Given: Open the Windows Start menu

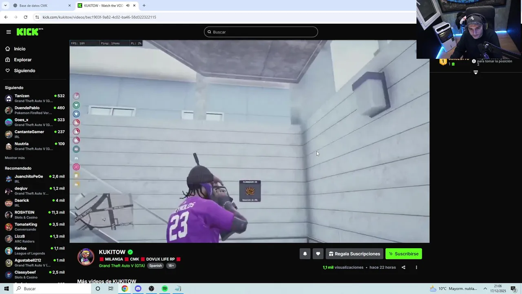Looking at the screenshot, I should [x=7, y=289].
